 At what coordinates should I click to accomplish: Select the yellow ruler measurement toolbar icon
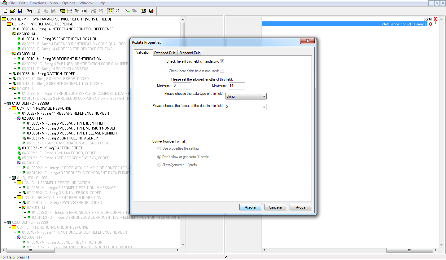point(63,11)
